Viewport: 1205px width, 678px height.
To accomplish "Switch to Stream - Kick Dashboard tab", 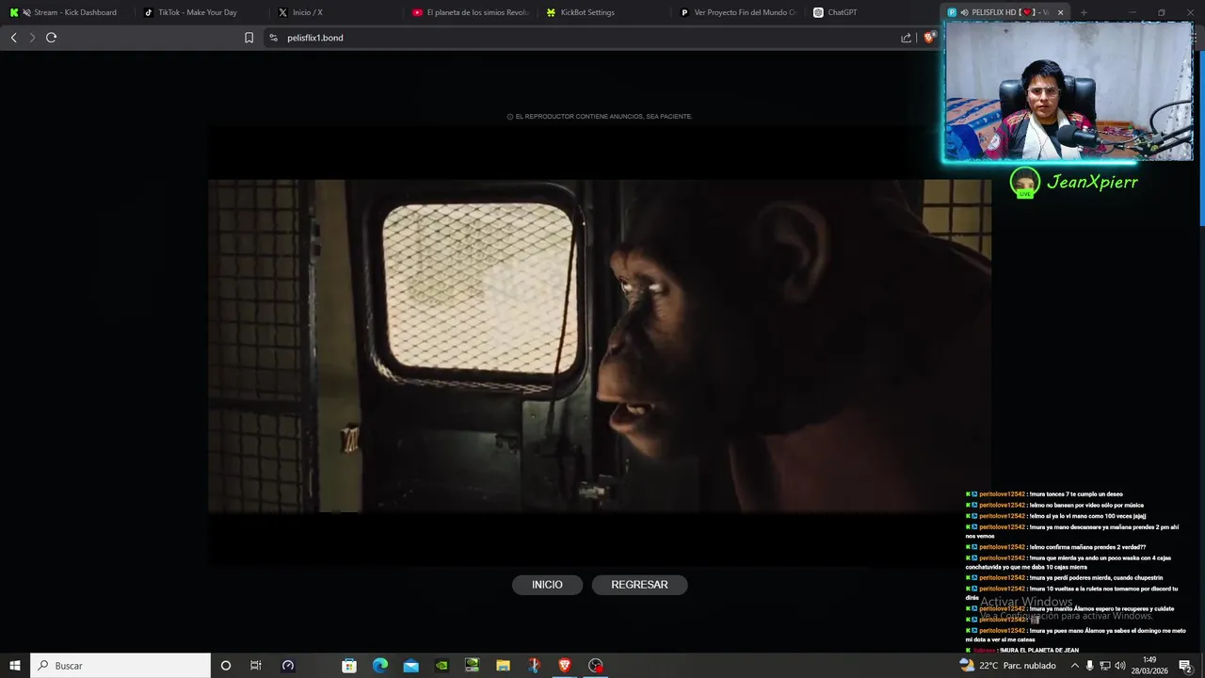I will pyautogui.click(x=66, y=12).
